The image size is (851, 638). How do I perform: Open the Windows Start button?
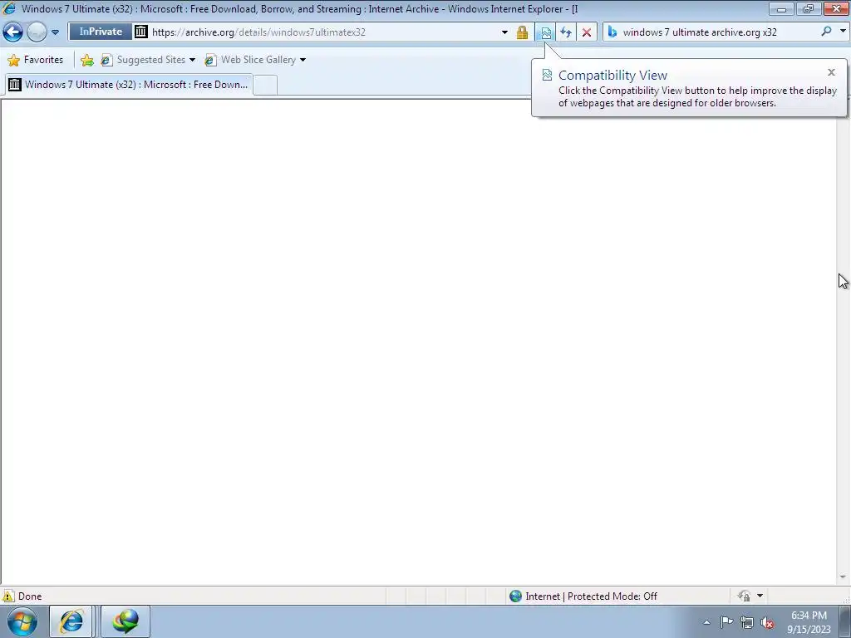[22, 621]
